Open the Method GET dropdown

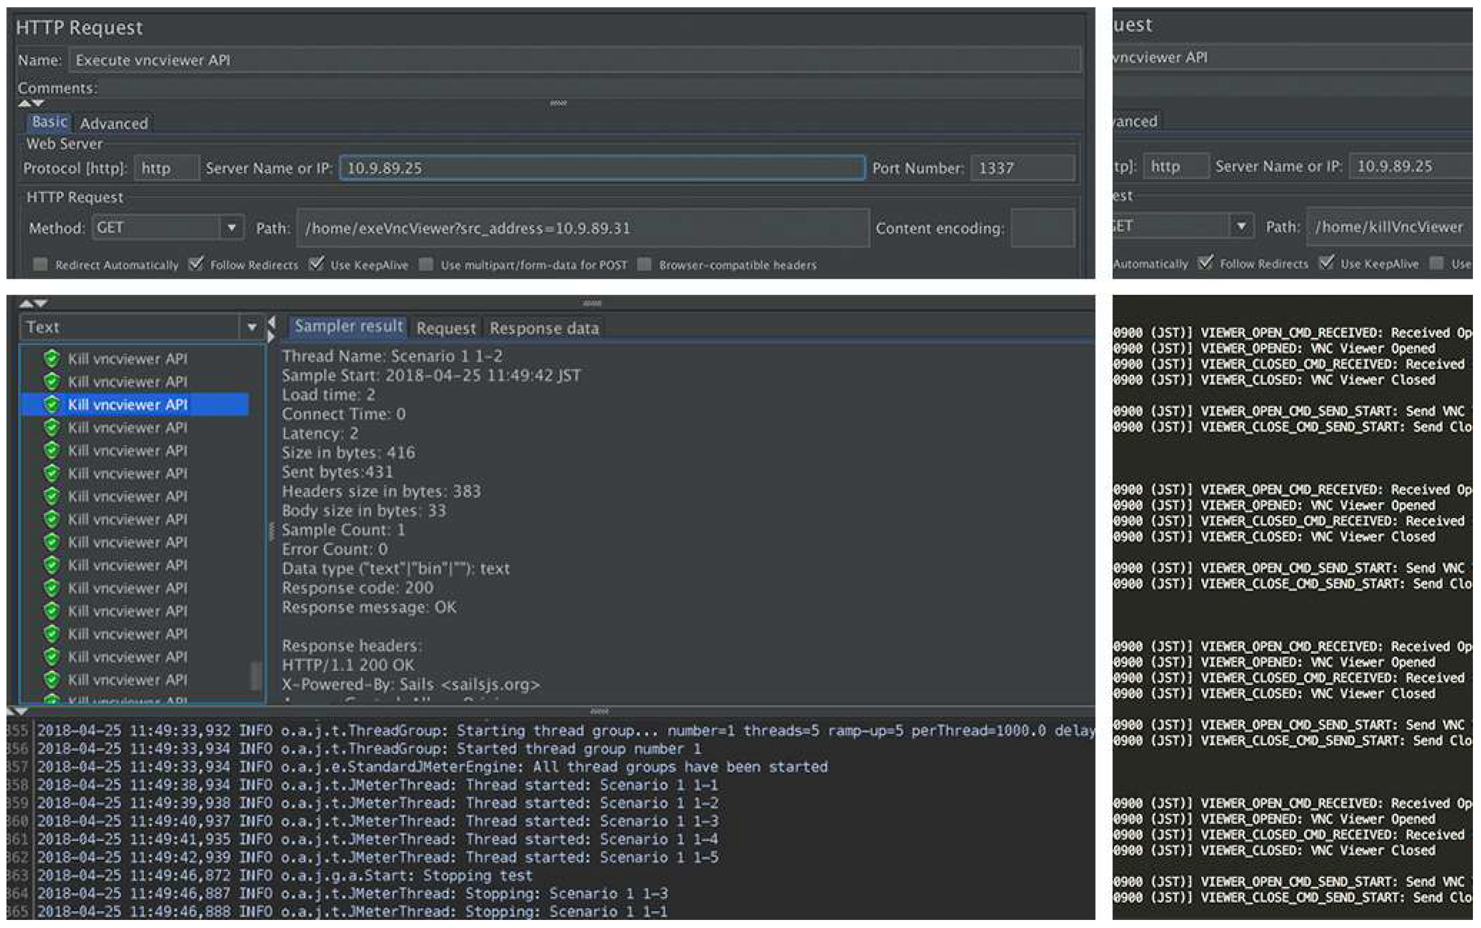[x=168, y=228]
